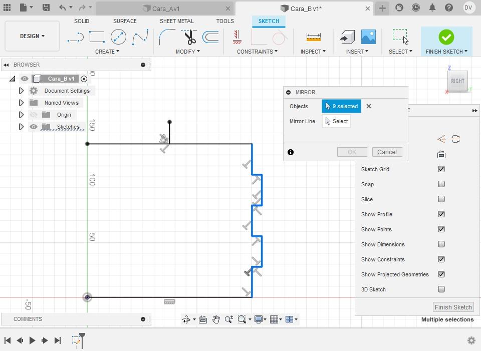Click the Redo arrow

coord(82,8)
